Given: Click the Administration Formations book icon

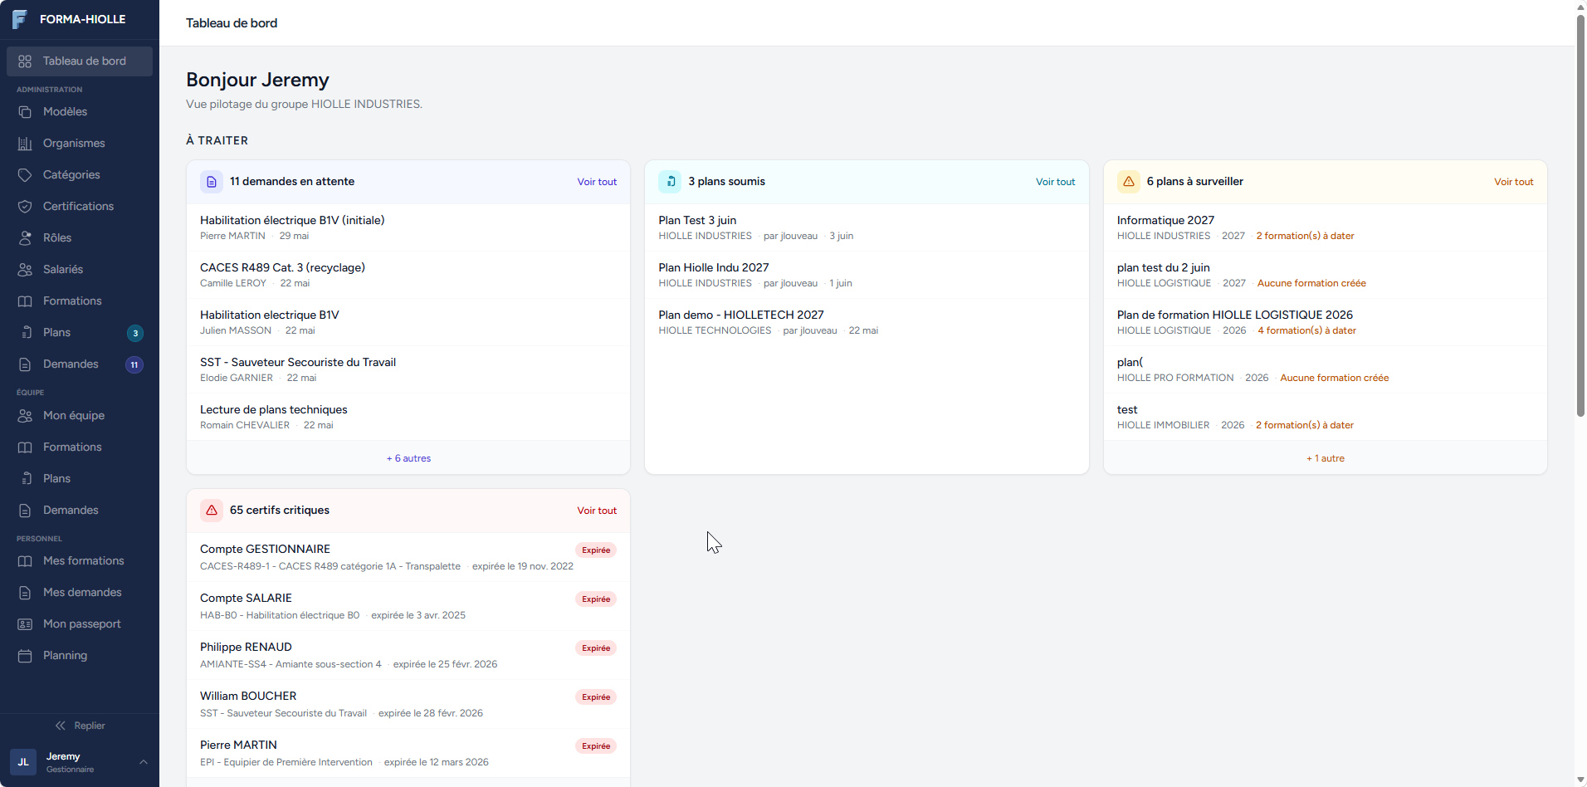Looking at the screenshot, I should click(25, 301).
